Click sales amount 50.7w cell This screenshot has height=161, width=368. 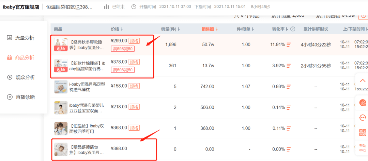pyautogui.click(x=208, y=45)
